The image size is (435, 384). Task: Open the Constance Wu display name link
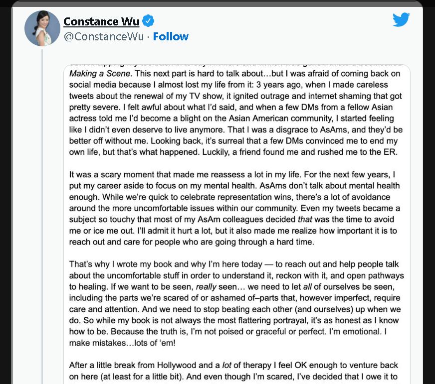(x=101, y=21)
